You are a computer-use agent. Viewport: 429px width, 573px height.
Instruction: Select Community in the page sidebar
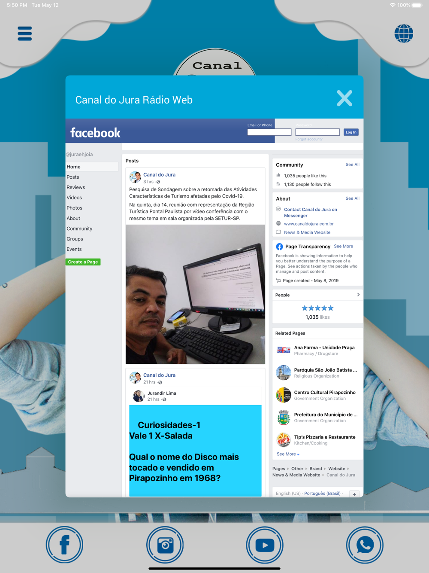pyautogui.click(x=79, y=229)
